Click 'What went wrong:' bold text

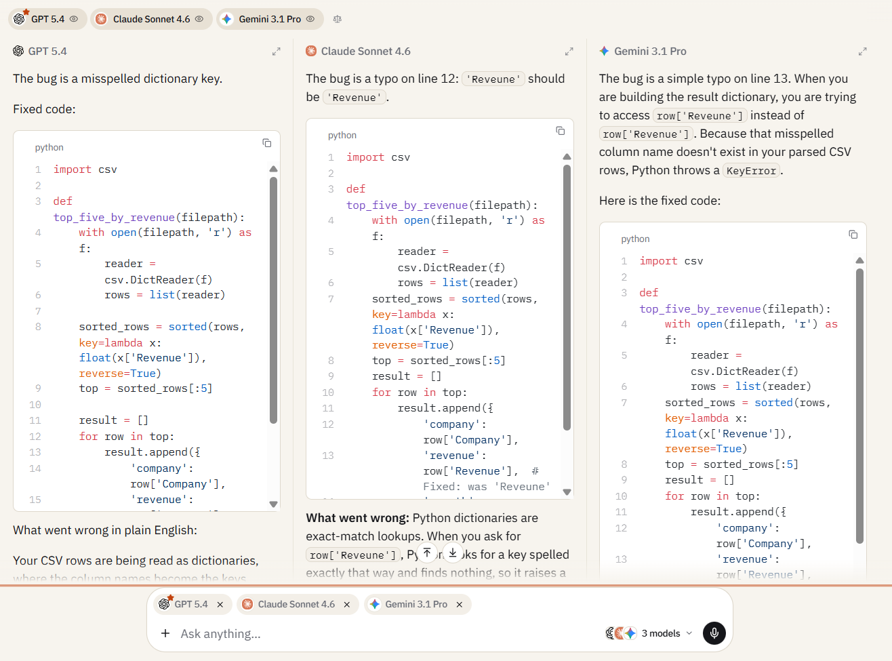click(x=358, y=518)
